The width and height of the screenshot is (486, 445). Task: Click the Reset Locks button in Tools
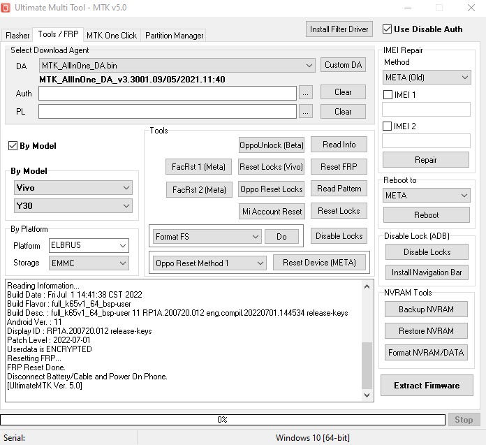(x=339, y=211)
